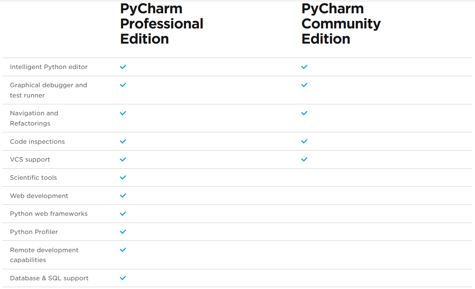Click Community checkmark for VCS support
The image size is (475, 289).
[304, 160]
